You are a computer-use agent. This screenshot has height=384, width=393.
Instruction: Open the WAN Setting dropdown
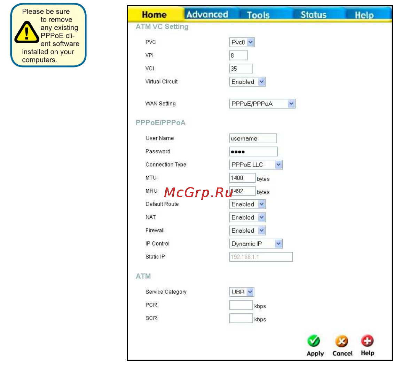[262, 104]
